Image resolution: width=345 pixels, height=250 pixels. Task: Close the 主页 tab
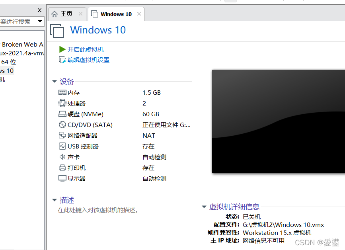point(80,14)
